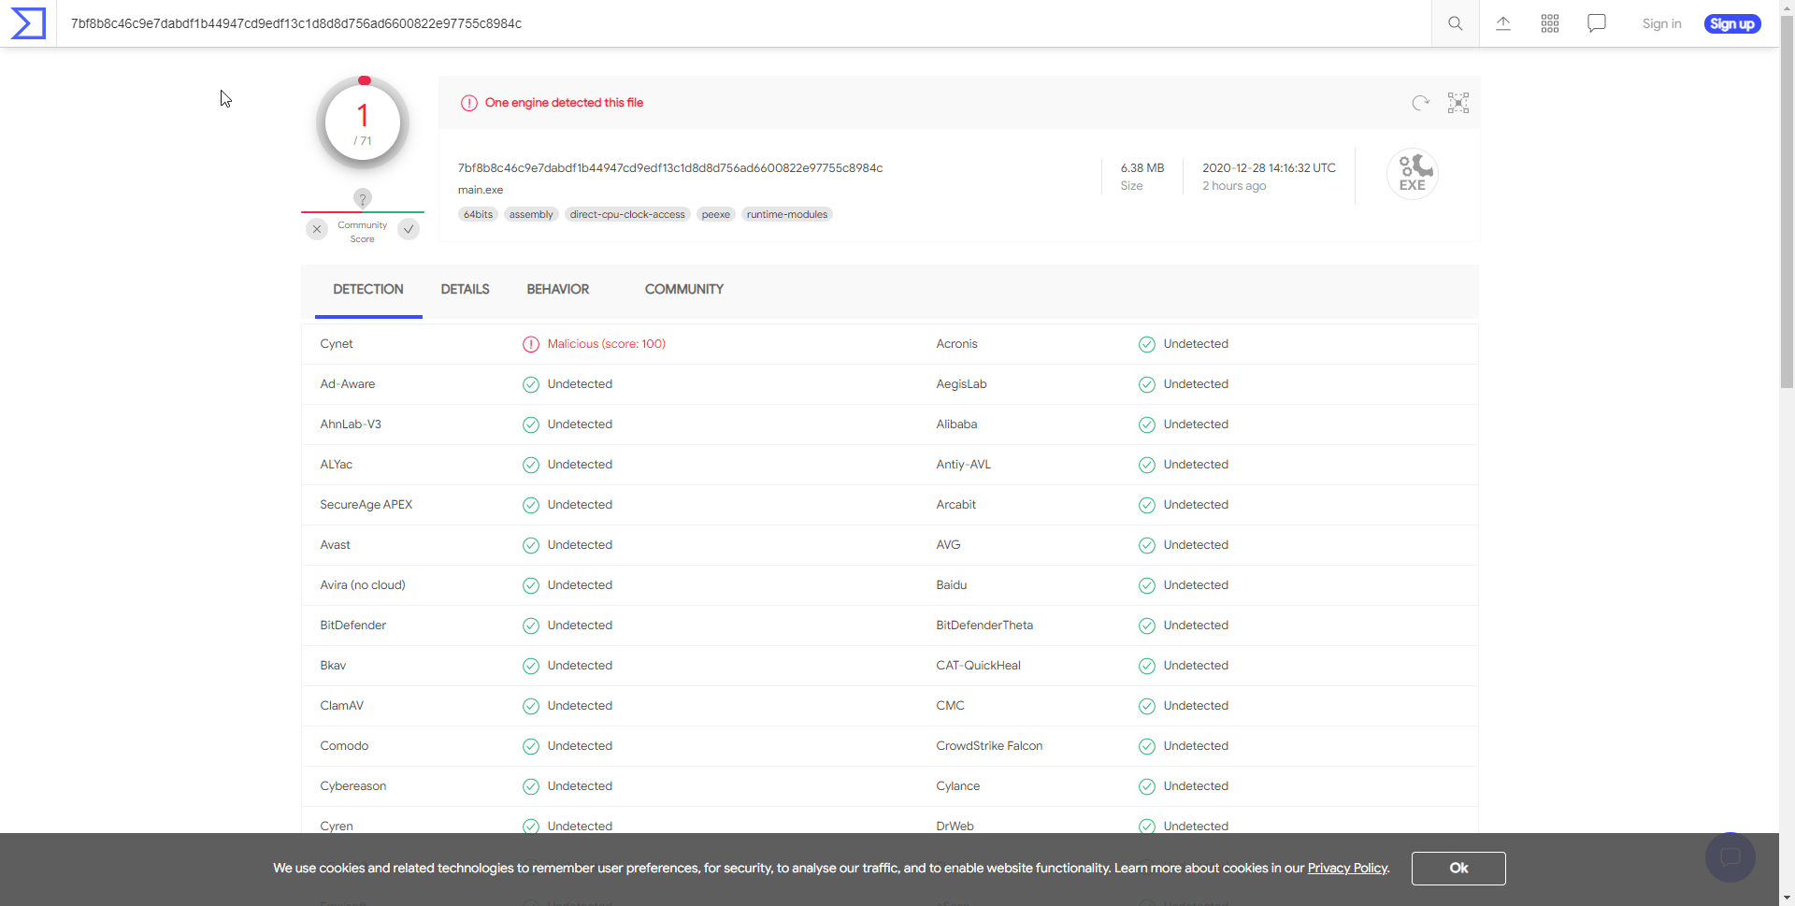Open the graph similarity icon
Image resolution: width=1795 pixels, height=906 pixels.
1458,103
